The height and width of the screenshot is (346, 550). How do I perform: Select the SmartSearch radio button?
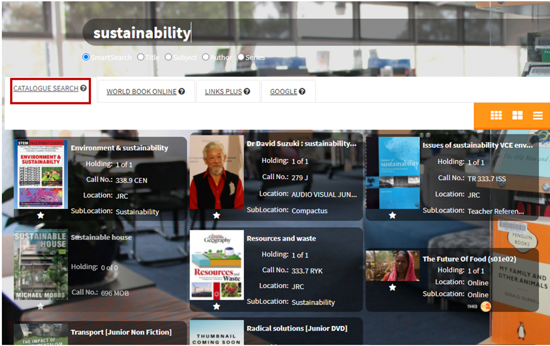[x=86, y=57]
